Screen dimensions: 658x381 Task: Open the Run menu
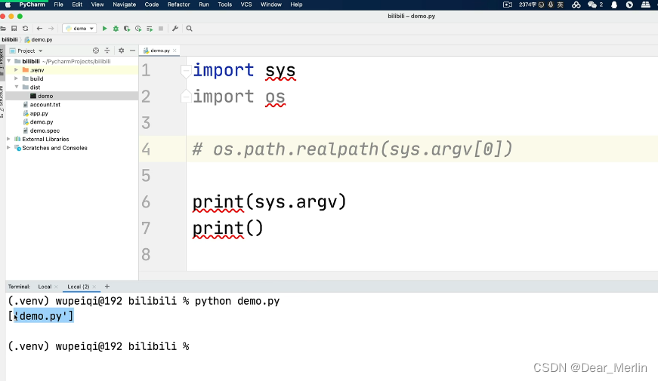[x=204, y=5]
